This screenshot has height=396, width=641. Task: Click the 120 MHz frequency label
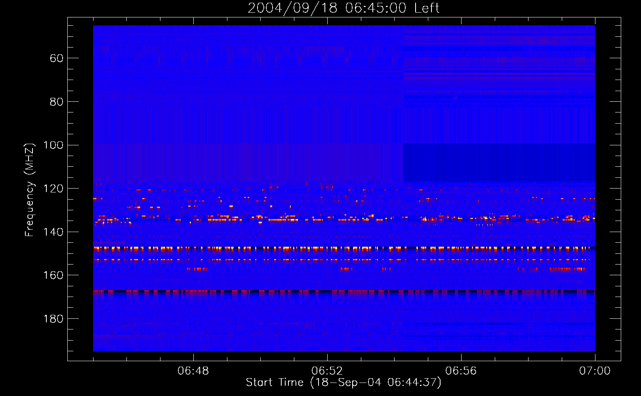coord(53,188)
